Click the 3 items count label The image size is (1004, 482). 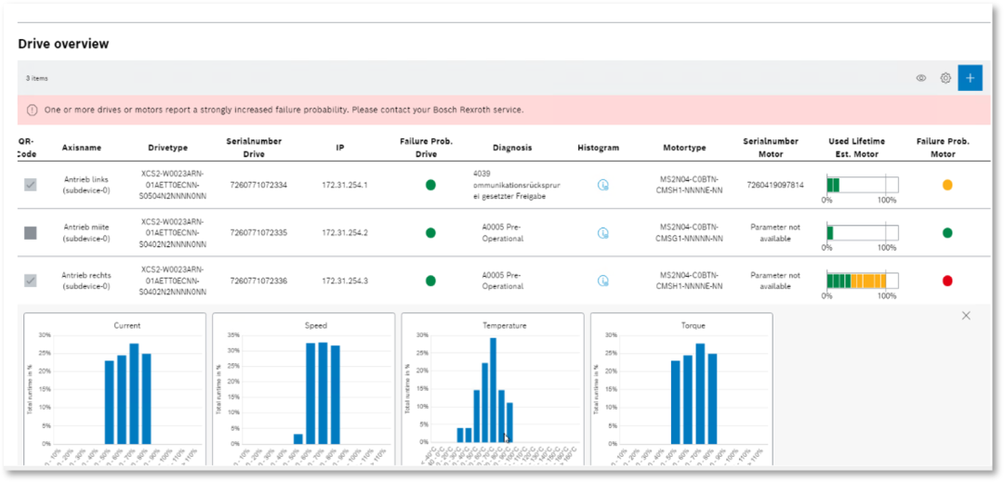(x=36, y=78)
